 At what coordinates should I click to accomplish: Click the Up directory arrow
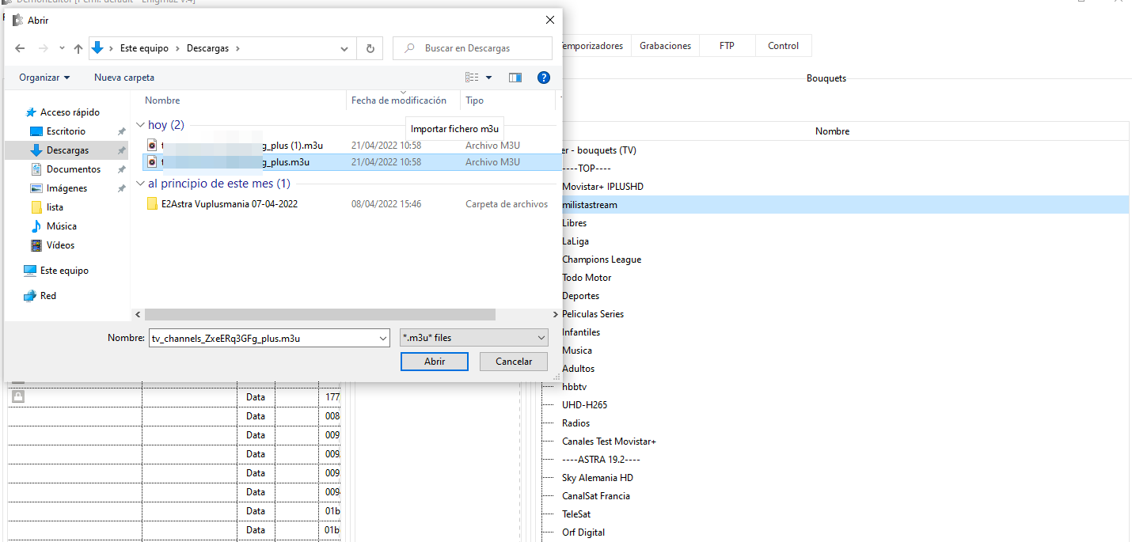[x=78, y=48]
